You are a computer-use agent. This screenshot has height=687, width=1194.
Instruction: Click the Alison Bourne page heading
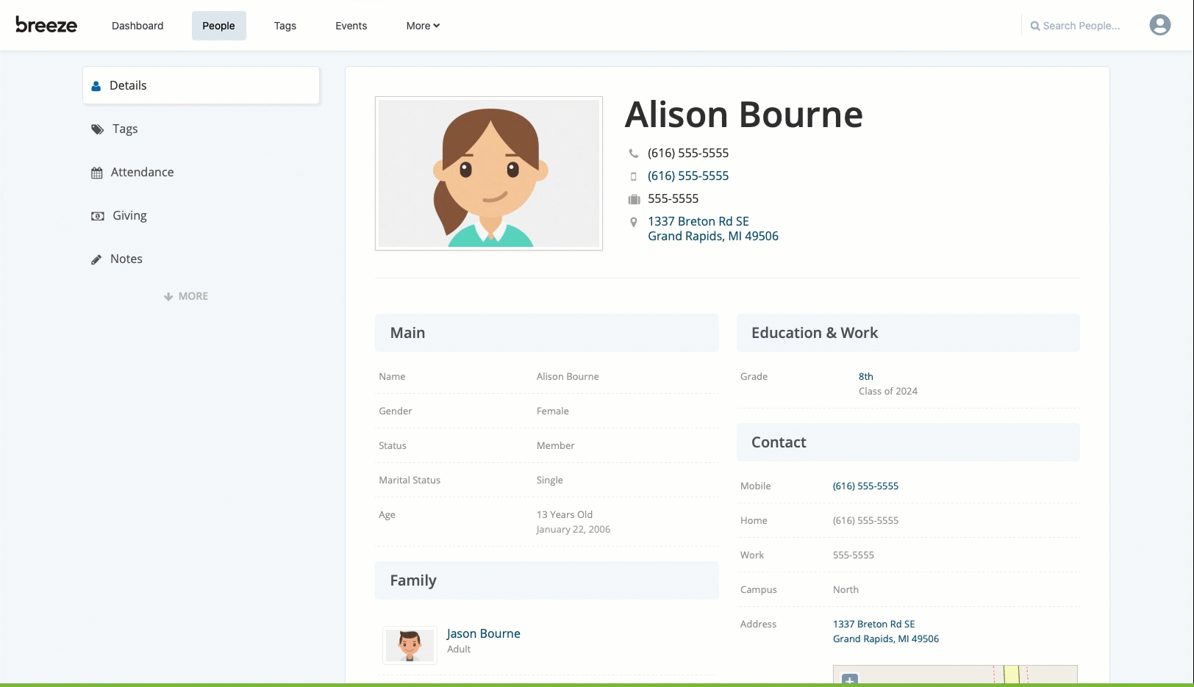click(744, 115)
